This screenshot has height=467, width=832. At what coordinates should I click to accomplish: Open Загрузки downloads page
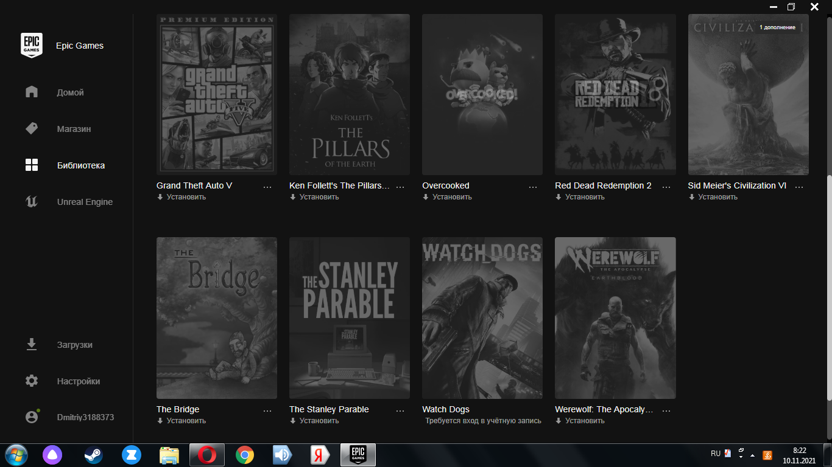pyautogui.click(x=75, y=345)
